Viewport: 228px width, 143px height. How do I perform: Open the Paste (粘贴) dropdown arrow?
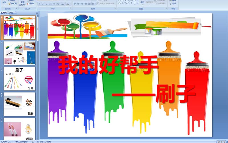pos(4,5)
